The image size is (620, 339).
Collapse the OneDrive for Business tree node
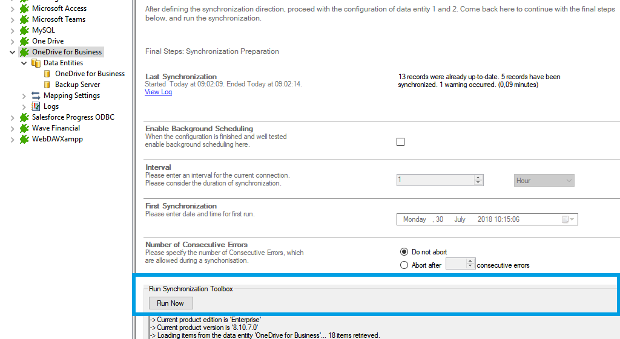click(x=13, y=52)
